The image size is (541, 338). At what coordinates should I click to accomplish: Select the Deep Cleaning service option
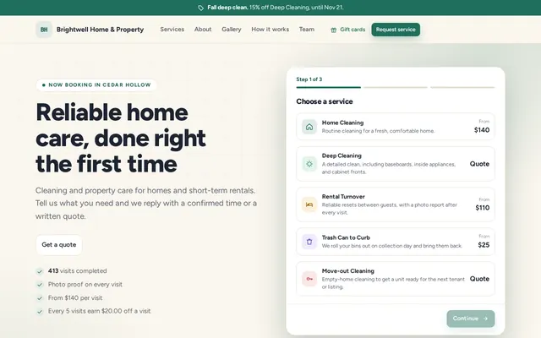(396, 164)
